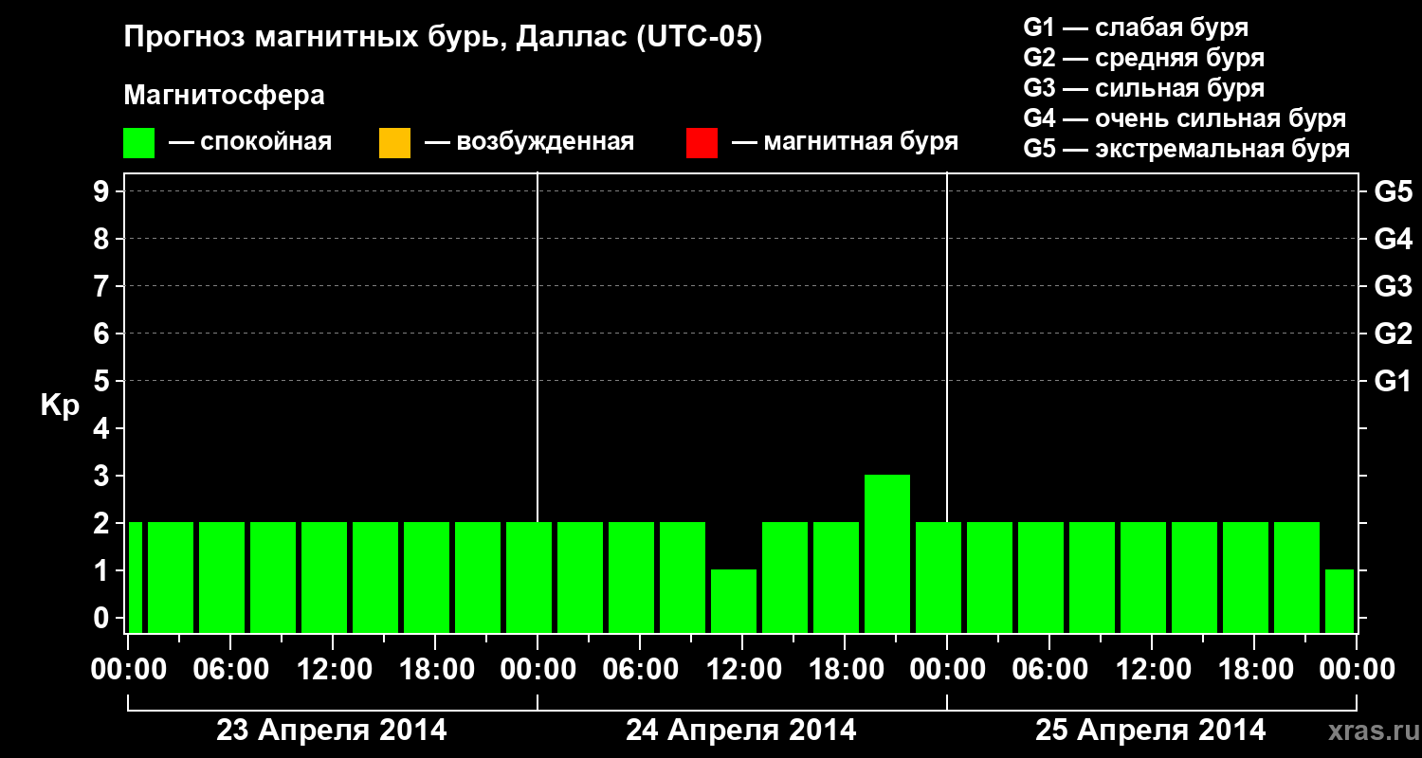The height and width of the screenshot is (758, 1422).
Task: Click the green спокойная legend swatch
Action: click(138, 143)
